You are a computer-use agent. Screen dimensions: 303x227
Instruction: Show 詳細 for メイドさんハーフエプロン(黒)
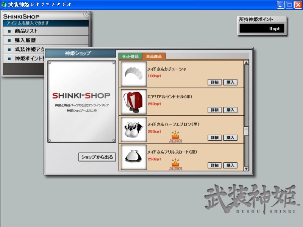[x=215, y=138]
